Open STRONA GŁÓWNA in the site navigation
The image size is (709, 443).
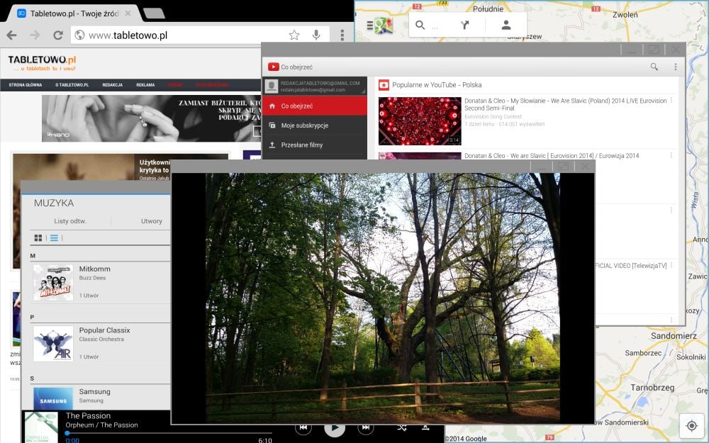(26, 85)
